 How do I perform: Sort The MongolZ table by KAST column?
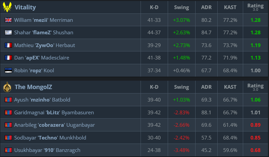[230, 87]
